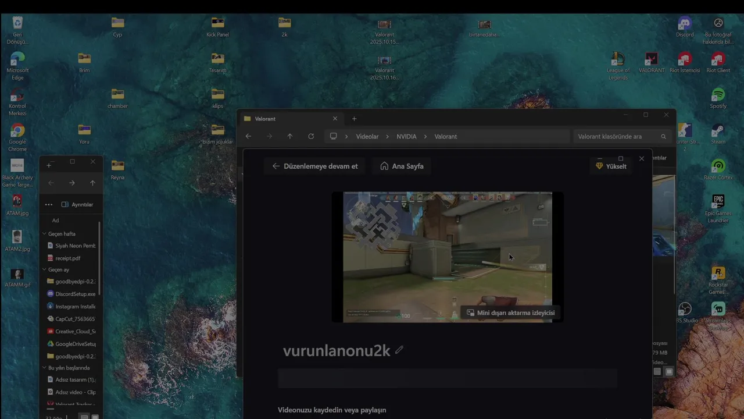Image resolution: width=744 pixels, height=419 pixels.
Task: Click the export progress bar below the title
Action: click(x=447, y=378)
